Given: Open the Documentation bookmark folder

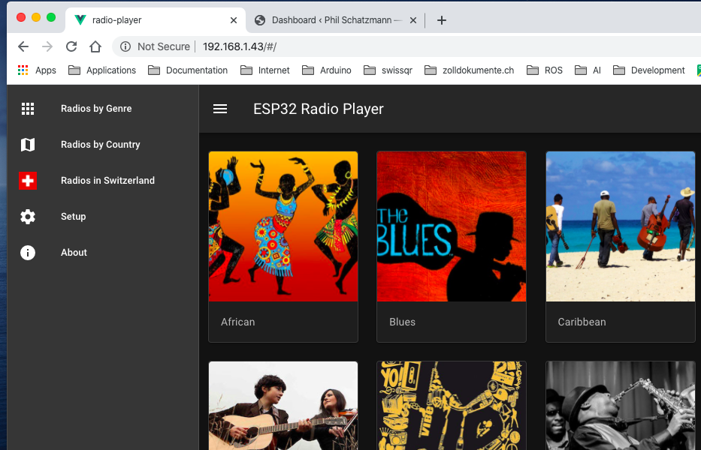Looking at the screenshot, I should click(188, 70).
